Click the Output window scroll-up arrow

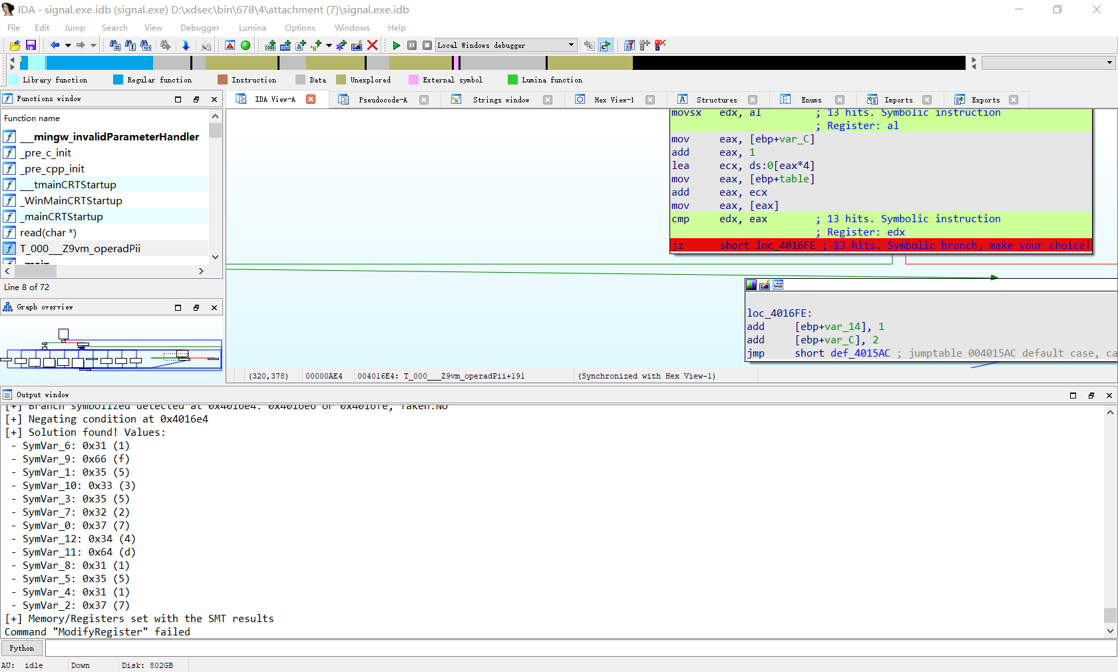[x=1110, y=412]
